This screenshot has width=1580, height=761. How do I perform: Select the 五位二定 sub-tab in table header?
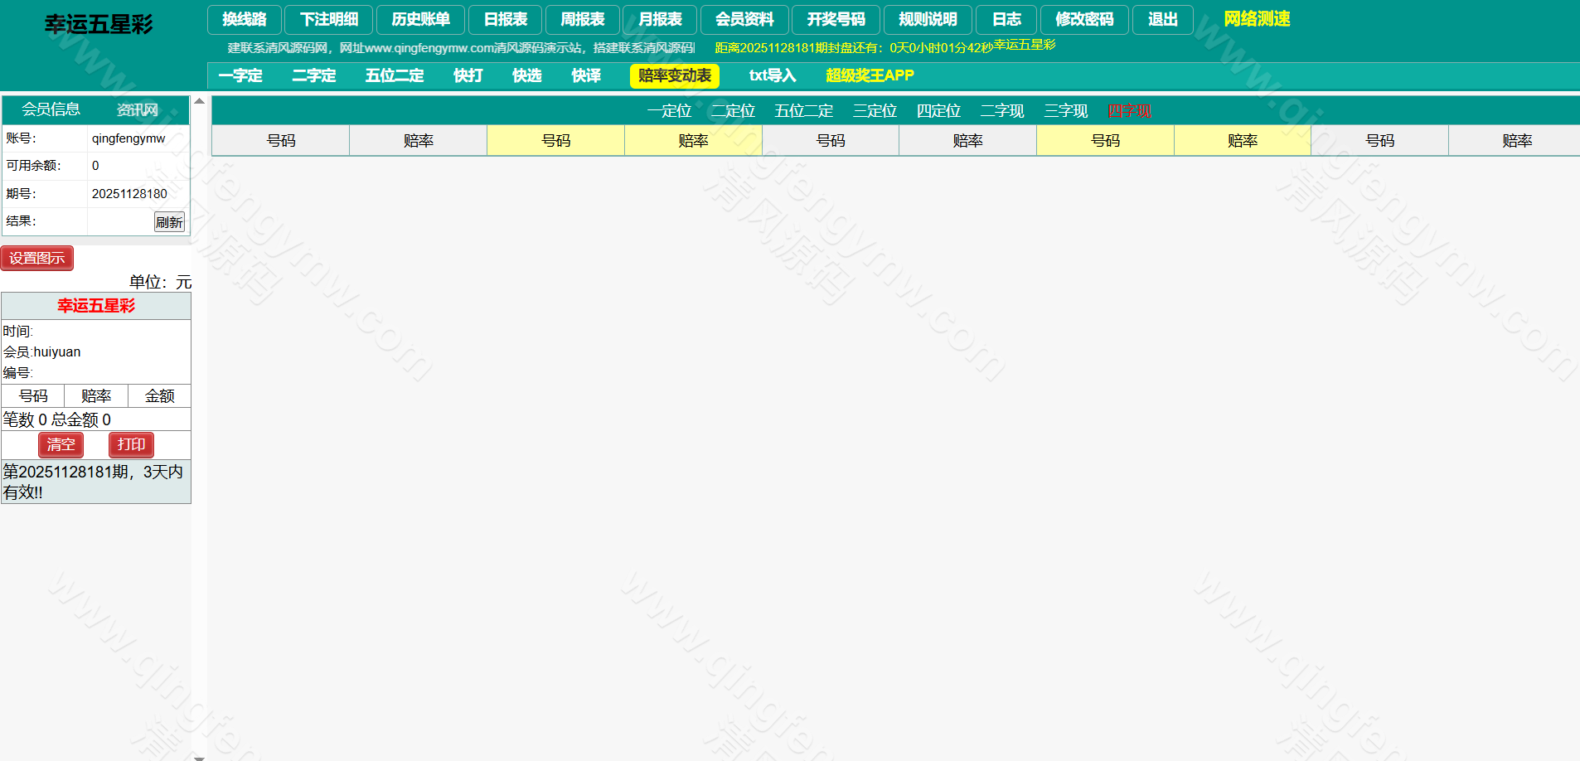[x=803, y=110]
